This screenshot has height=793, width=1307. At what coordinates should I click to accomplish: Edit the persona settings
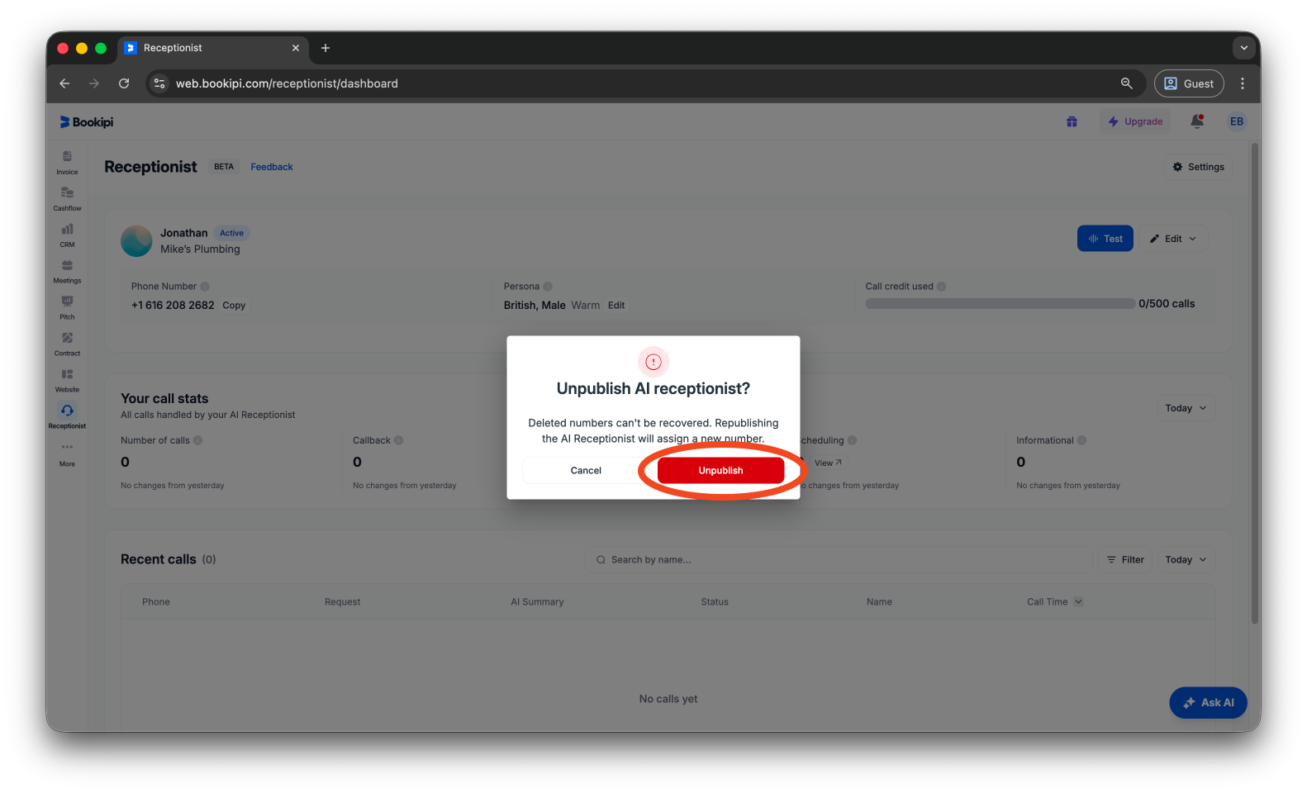[x=616, y=306]
